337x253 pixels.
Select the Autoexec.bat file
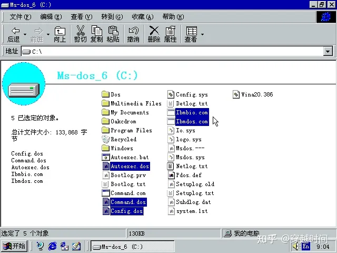pos(125,157)
